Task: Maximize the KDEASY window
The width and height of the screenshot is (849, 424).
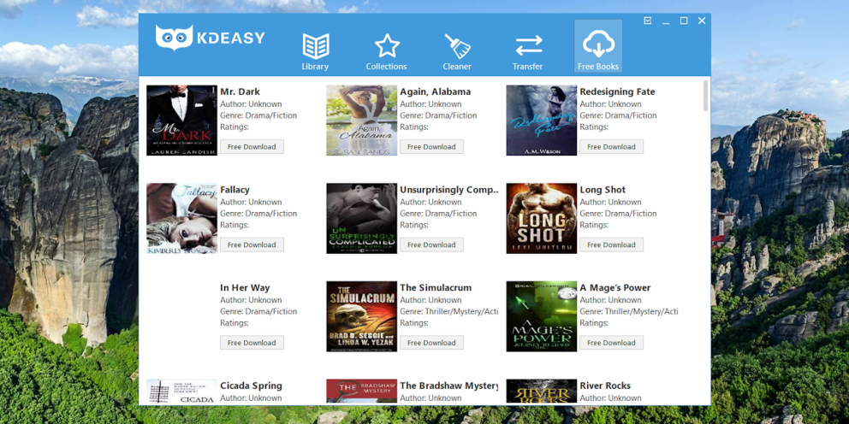Action: (x=684, y=21)
